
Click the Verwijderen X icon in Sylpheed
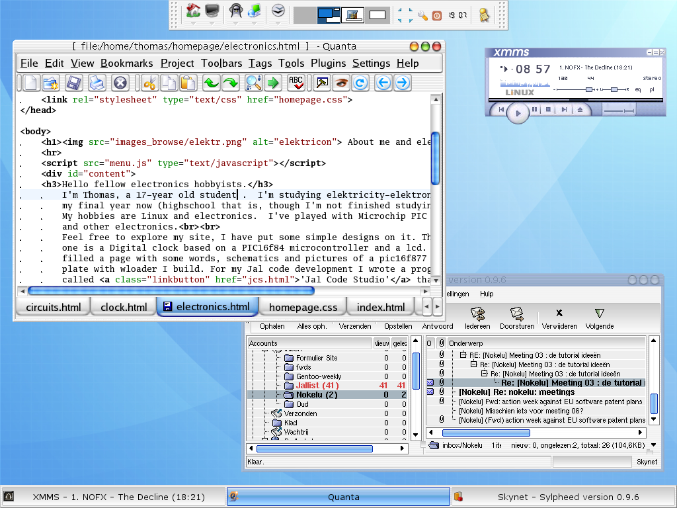pos(559,313)
